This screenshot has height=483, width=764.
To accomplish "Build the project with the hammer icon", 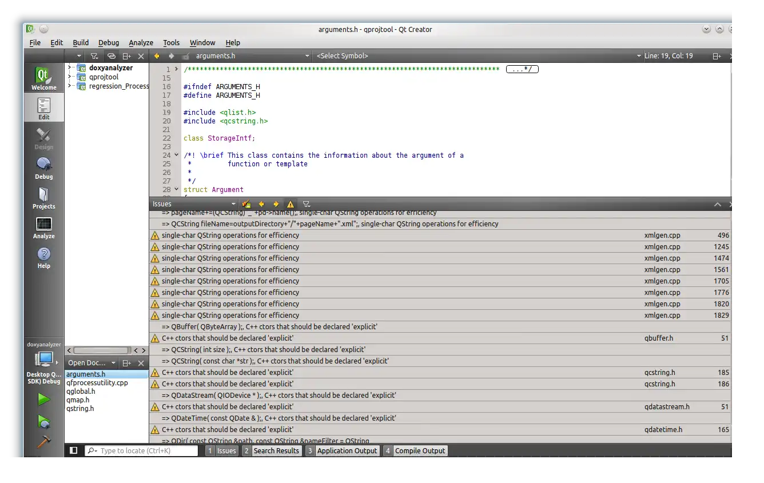I will click(x=43, y=442).
